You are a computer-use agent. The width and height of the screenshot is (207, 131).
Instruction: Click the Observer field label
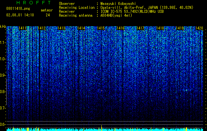point(67,4)
